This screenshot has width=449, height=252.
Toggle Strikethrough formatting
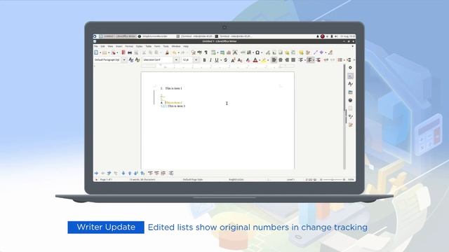tap(226, 60)
